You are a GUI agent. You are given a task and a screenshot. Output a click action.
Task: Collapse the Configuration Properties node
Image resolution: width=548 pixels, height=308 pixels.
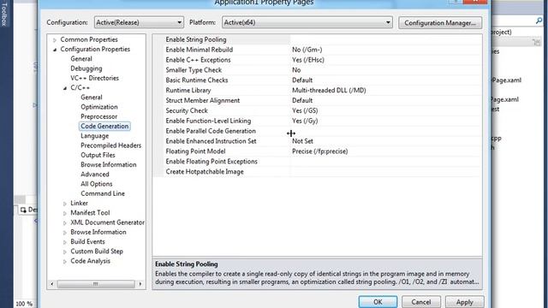coord(55,50)
